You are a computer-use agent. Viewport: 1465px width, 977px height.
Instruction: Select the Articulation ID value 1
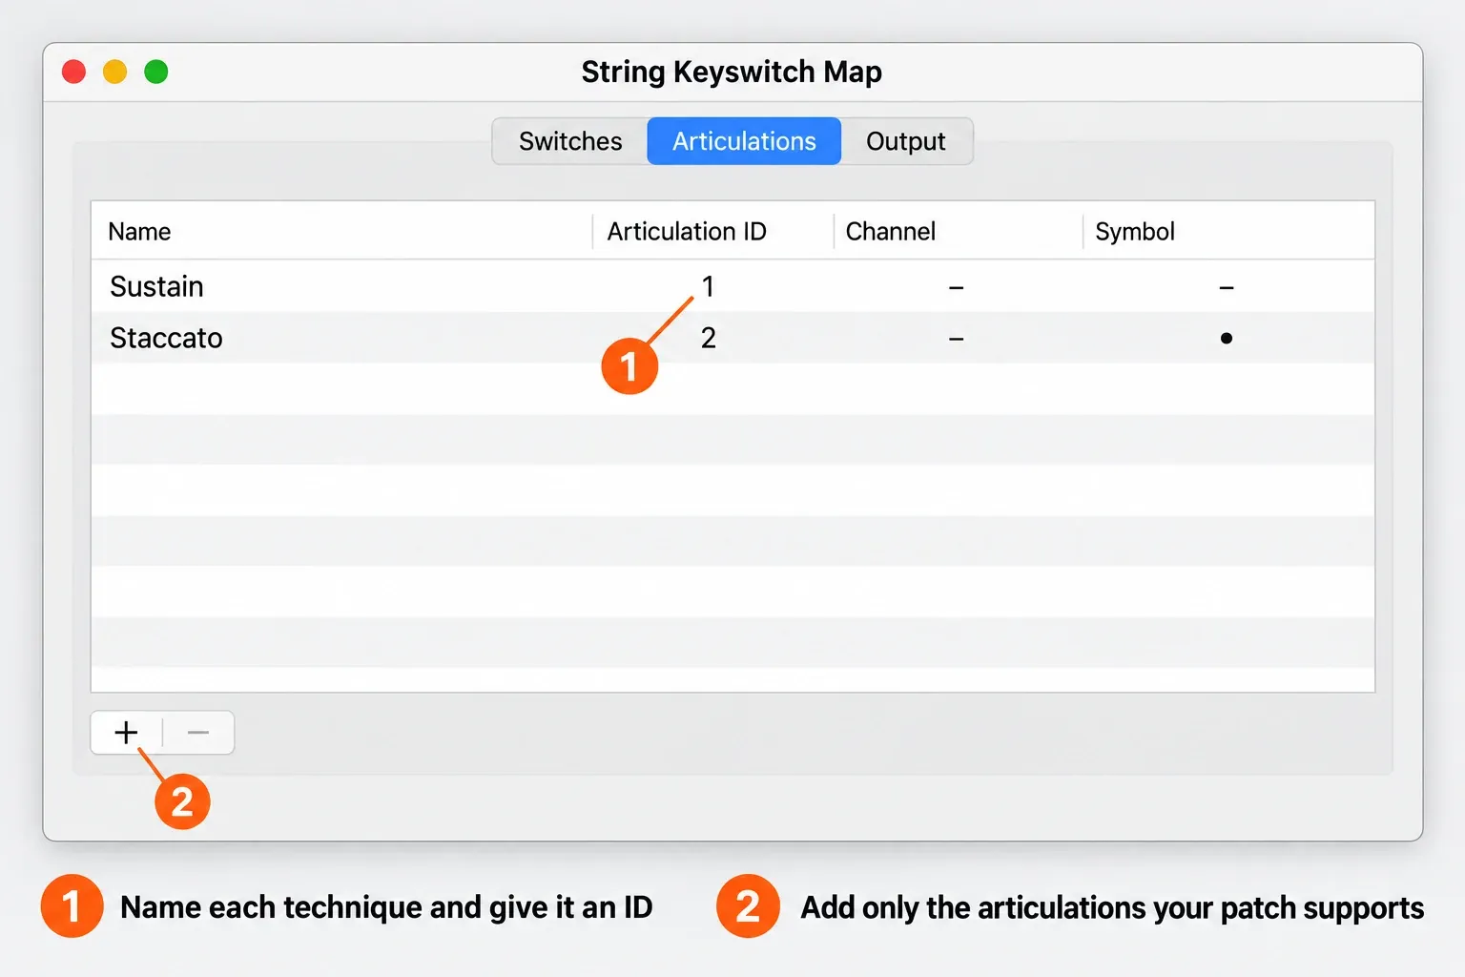pos(708,286)
